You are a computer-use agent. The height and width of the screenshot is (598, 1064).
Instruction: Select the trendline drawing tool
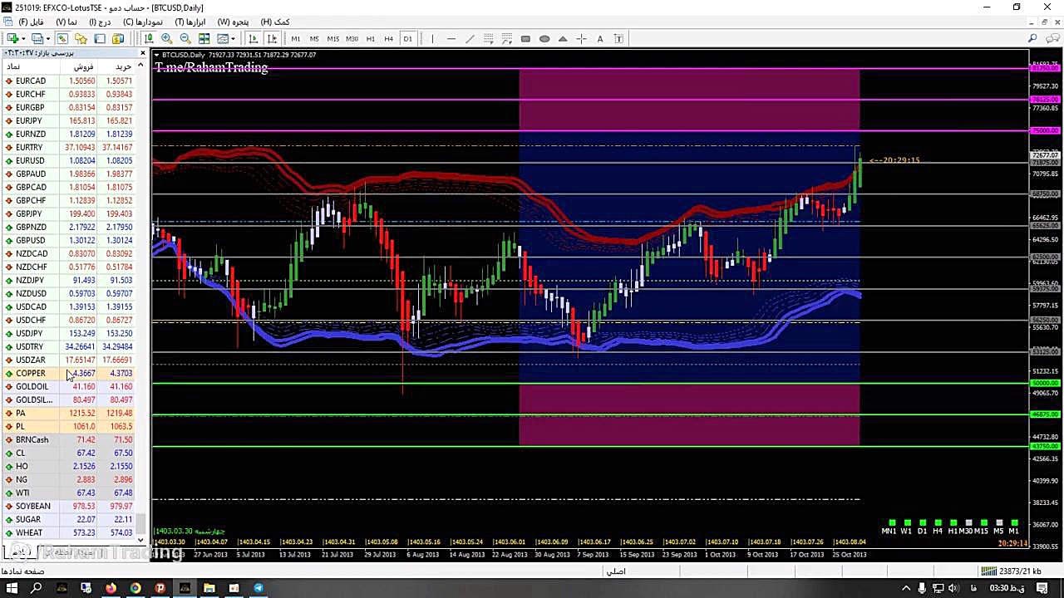point(470,38)
